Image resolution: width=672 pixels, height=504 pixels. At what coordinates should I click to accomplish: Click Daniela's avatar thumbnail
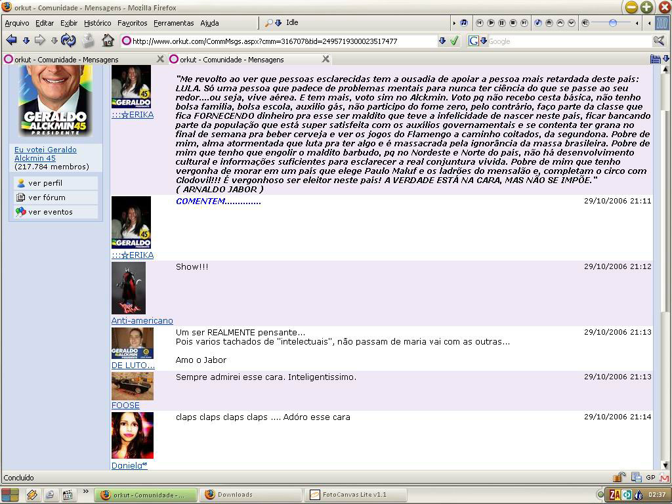(133, 436)
